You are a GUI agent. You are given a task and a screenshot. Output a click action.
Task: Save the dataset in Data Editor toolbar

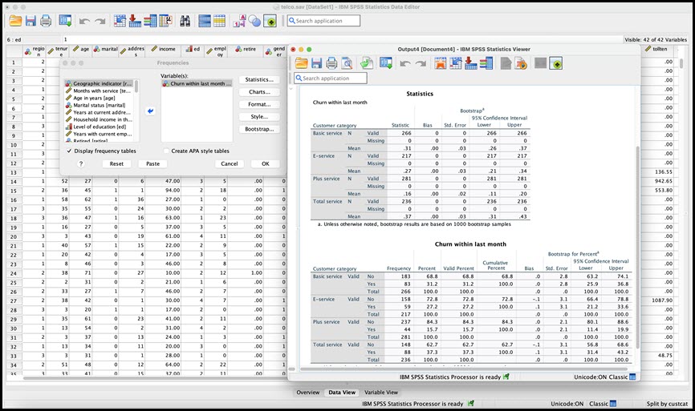(30, 21)
